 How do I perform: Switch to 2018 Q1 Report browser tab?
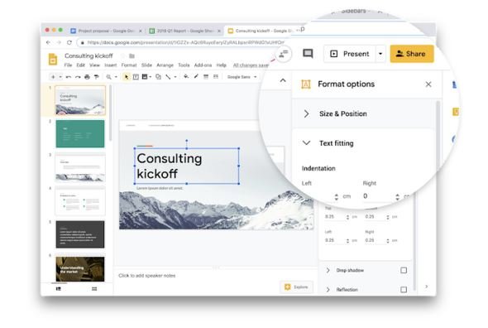184,31
